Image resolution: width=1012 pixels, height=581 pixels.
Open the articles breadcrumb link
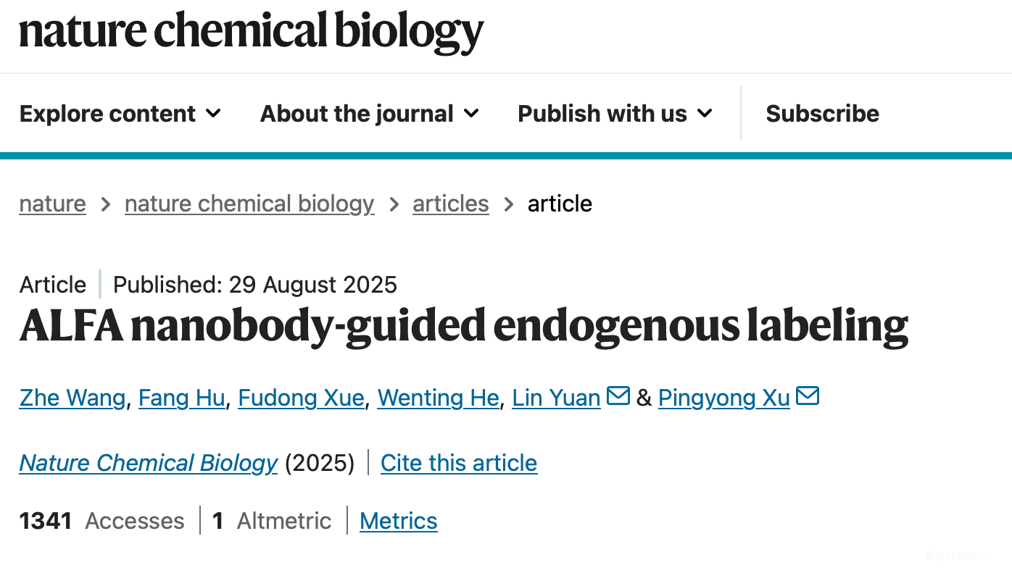(x=451, y=204)
